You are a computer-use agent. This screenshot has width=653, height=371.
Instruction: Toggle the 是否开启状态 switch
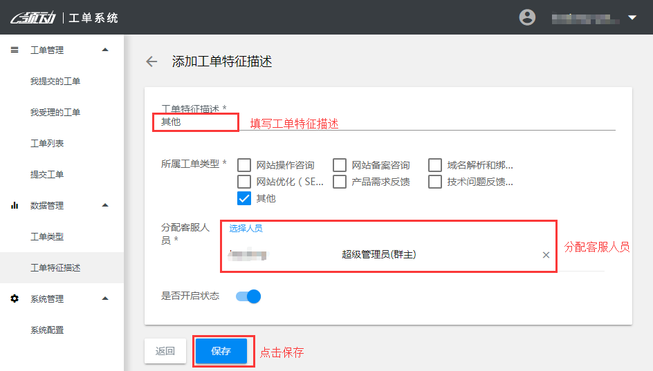click(248, 296)
